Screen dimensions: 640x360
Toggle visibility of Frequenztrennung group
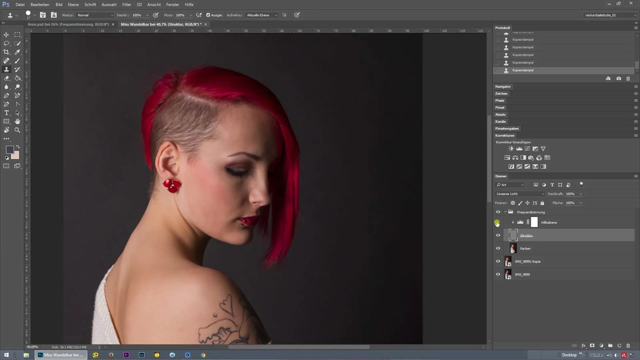pyautogui.click(x=498, y=212)
